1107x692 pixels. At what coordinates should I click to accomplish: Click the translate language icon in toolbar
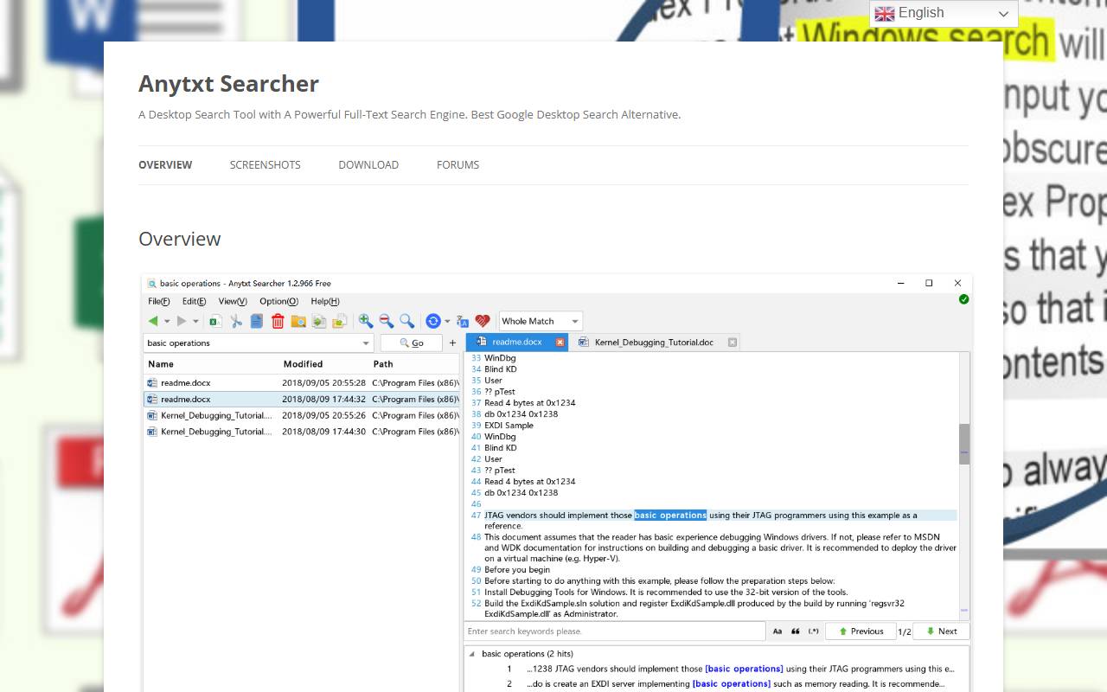[x=463, y=321]
